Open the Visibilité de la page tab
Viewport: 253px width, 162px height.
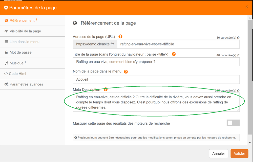click(25, 31)
